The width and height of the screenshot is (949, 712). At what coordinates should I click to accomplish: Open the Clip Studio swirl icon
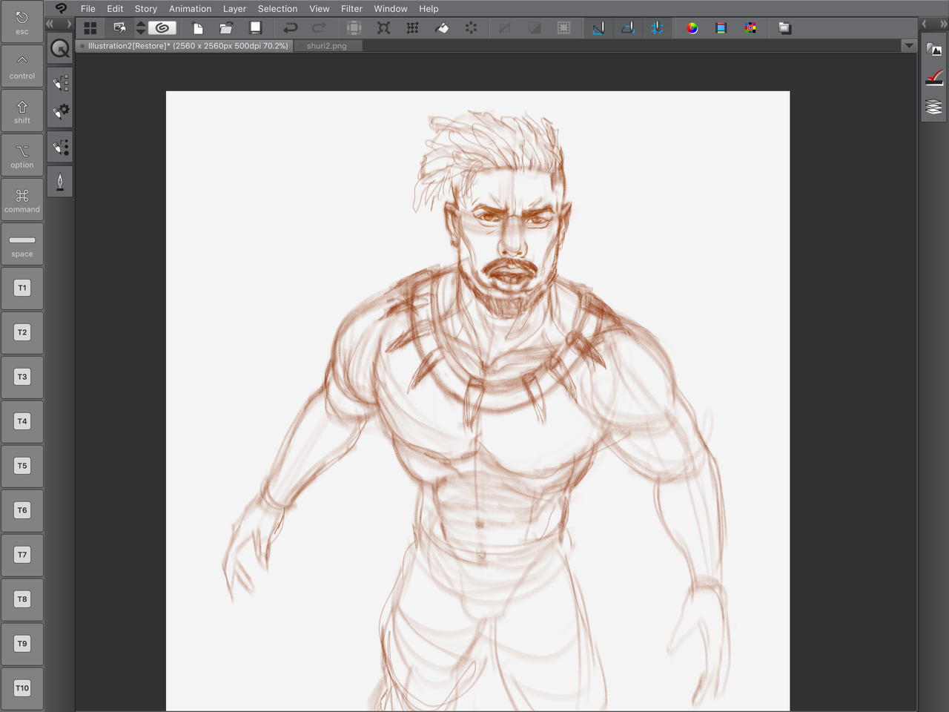pos(162,28)
